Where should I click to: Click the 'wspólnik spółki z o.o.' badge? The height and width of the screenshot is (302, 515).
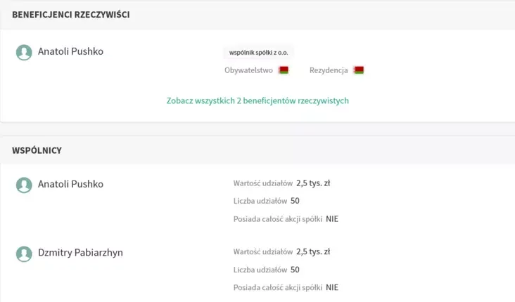click(x=258, y=53)
